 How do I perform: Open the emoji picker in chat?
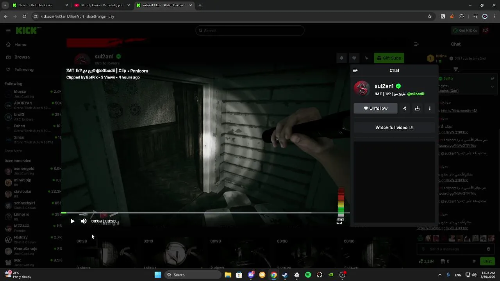pos(488,249)
